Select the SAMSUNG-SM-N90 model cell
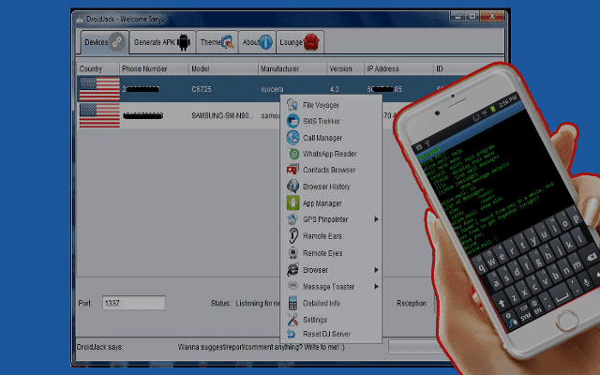Viewport: 600px width, 375px height. point(222,115)
